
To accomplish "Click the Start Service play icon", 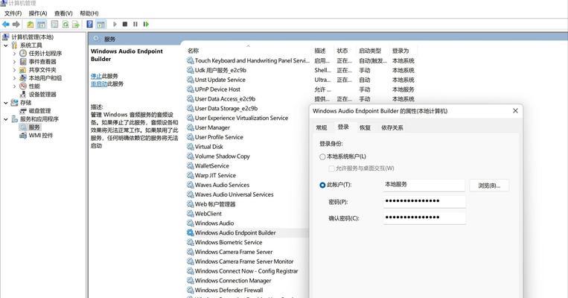I will click(115, 25).
